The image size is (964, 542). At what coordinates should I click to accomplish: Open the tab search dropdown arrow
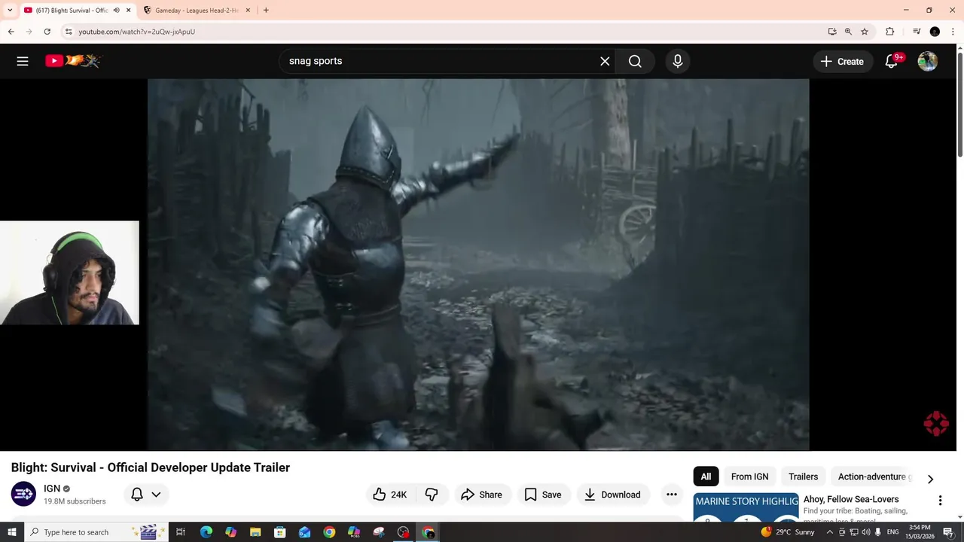(x=9, y=10)
